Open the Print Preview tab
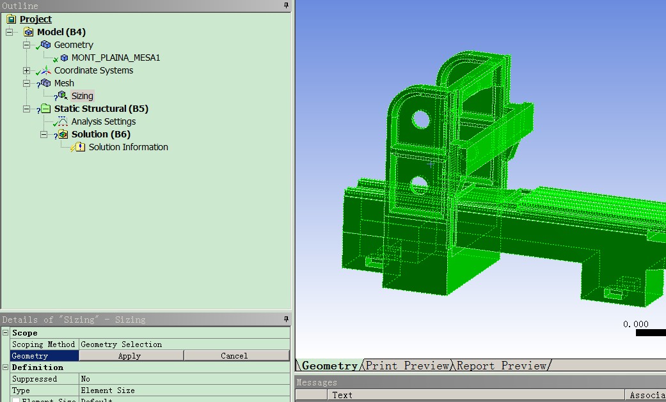 pyautogui.click(x=407, y=366)
